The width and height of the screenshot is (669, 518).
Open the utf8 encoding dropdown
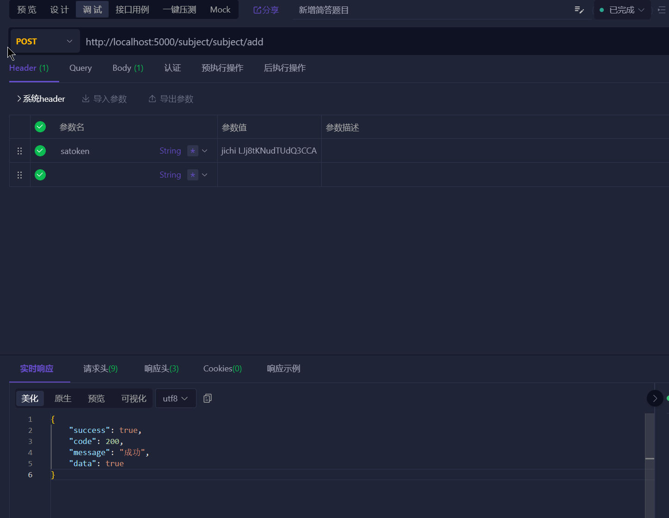[x=176, y=398]
